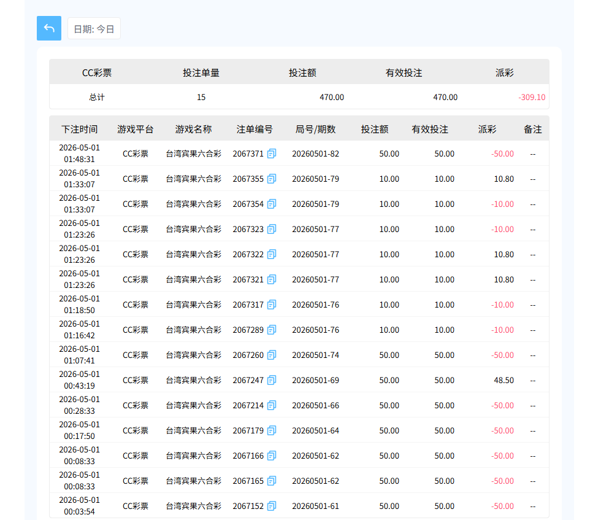This screenshot has width=601, height=520.
Task: Copy order number 2067323
Action: coord(272,229)
